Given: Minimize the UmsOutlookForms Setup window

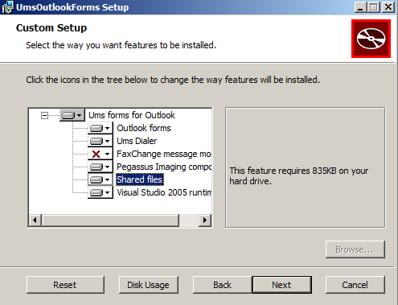Looking at the screenshot, I should point(360,7).
